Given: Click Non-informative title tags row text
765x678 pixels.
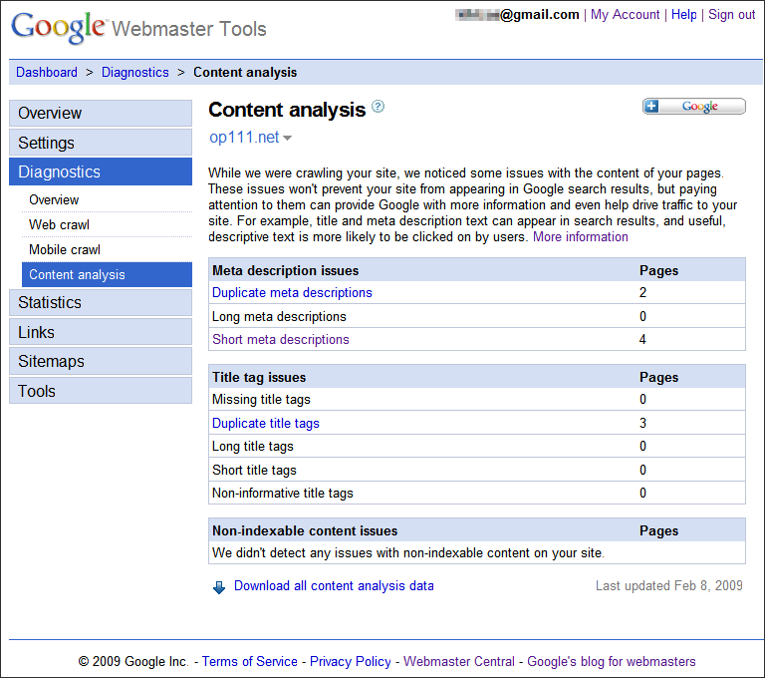Looking at the screenshot, I should pyautogui.click(x=283, y=494).
